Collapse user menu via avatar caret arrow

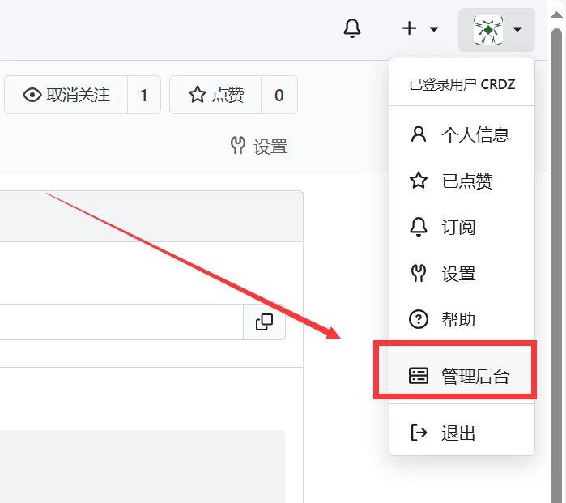pyautogui.click(x=518, y=30)
